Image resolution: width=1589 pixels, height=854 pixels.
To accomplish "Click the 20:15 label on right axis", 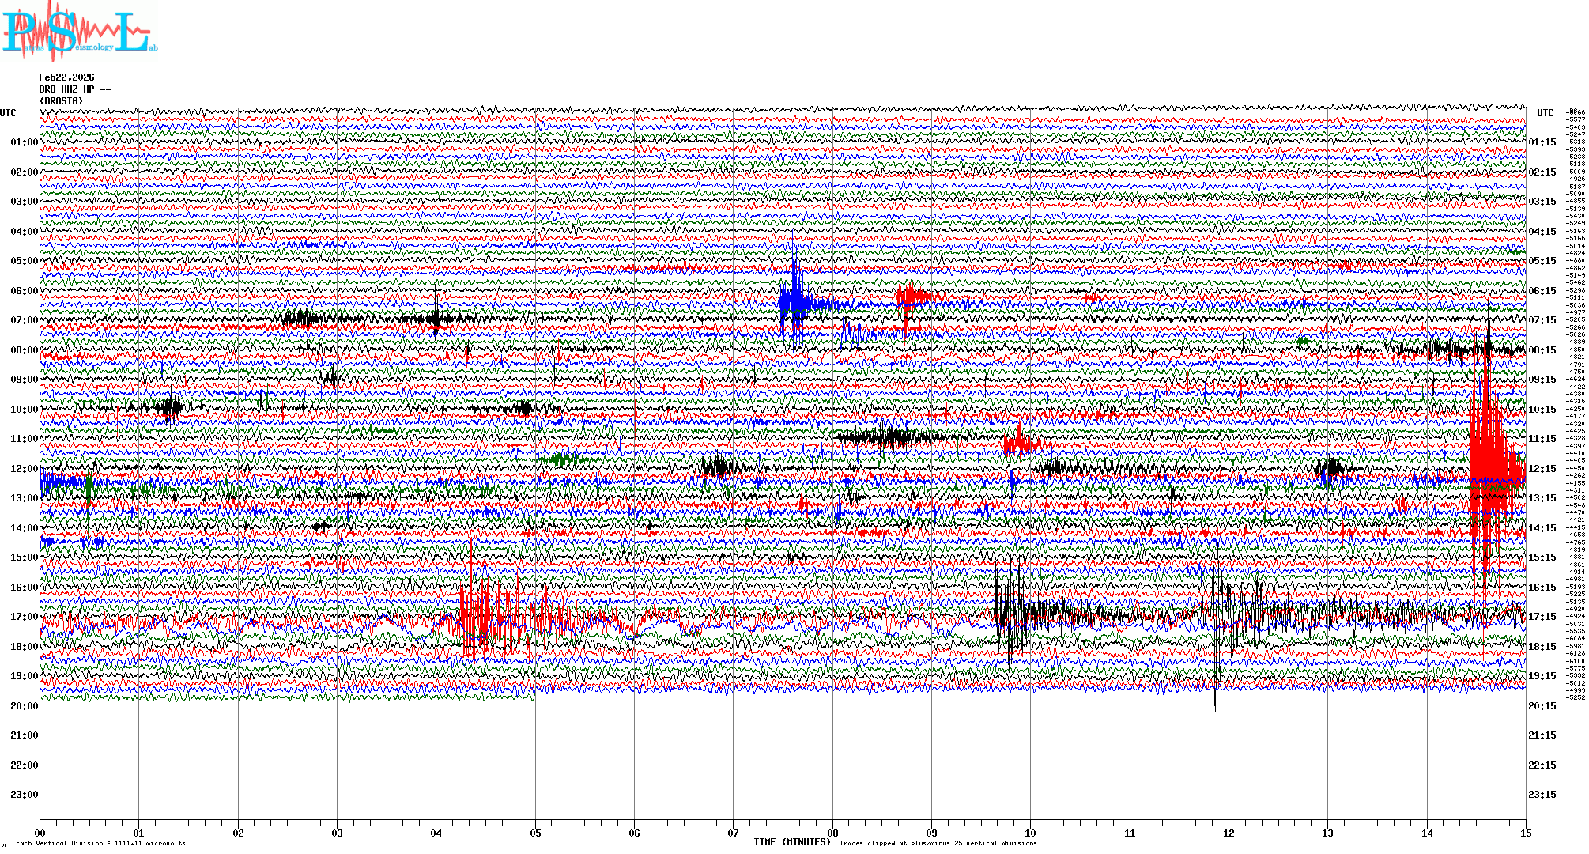I will (1542, 706).
